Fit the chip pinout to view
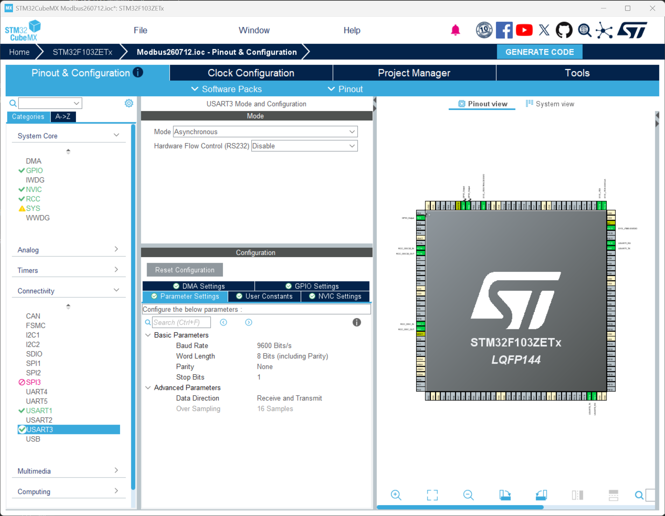Screen dimensions: 665x516 (x=432, y=495)
